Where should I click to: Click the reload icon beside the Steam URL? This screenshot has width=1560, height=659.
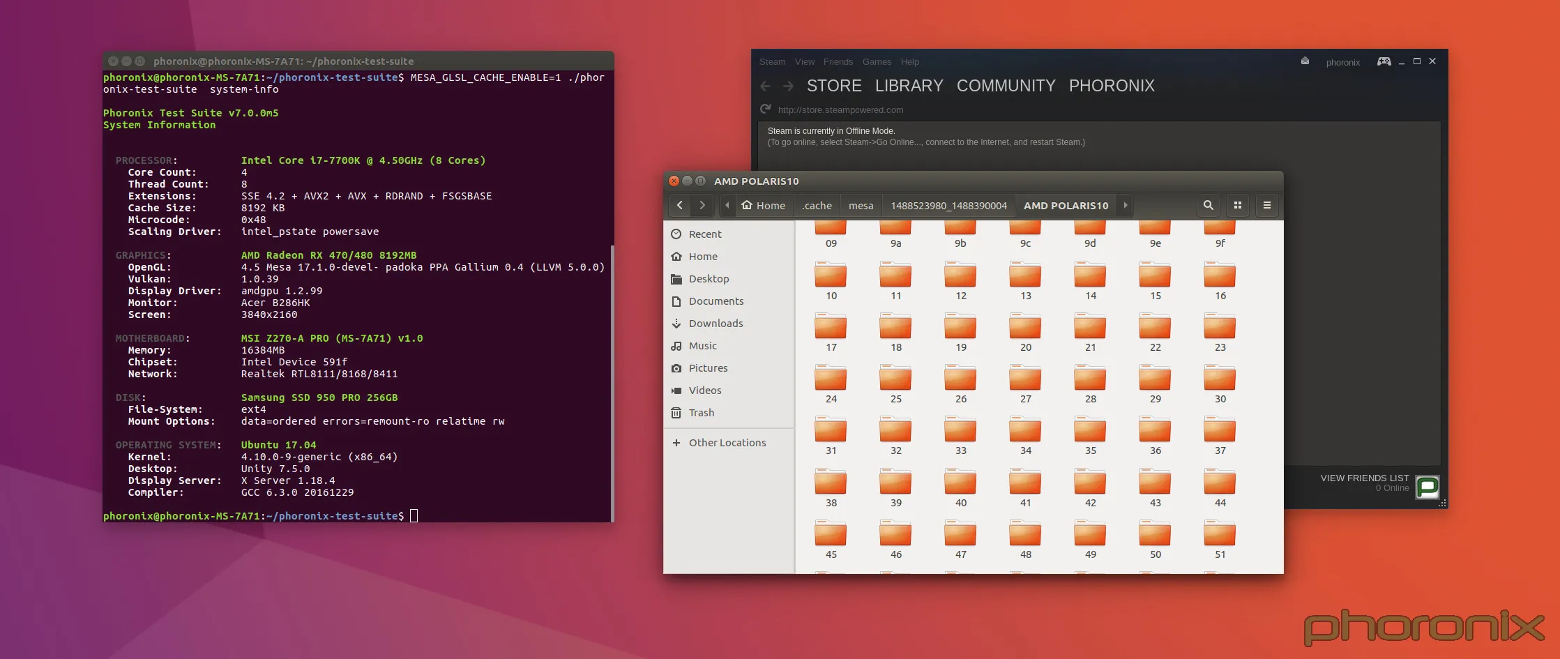[x=765, y=109]
